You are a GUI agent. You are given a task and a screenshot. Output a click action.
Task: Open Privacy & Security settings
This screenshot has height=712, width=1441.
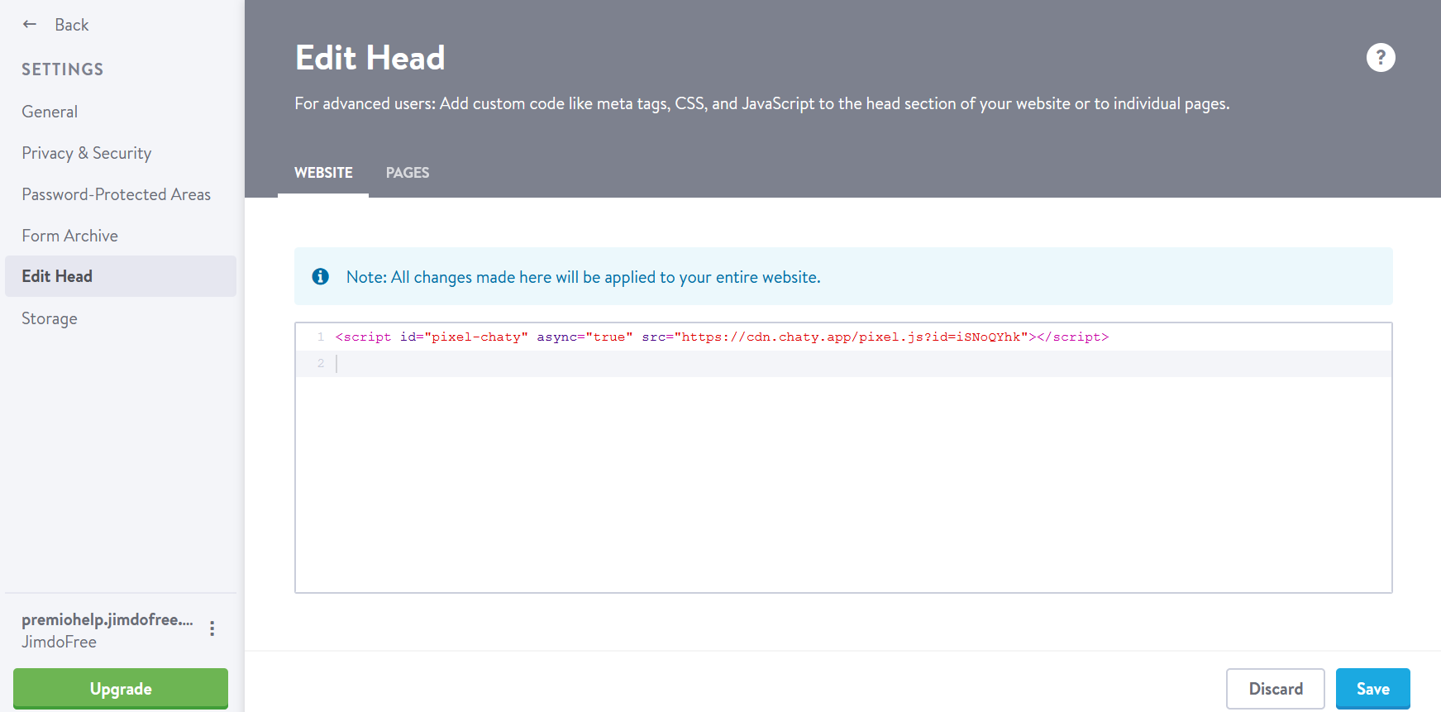click(87, 153)
